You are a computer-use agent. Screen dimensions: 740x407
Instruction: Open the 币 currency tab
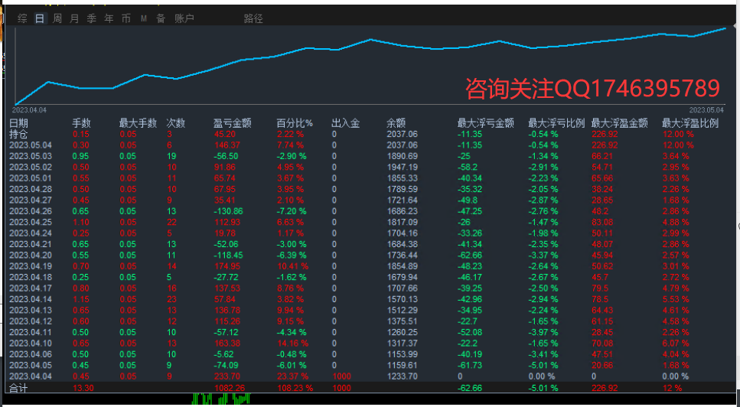126,18
